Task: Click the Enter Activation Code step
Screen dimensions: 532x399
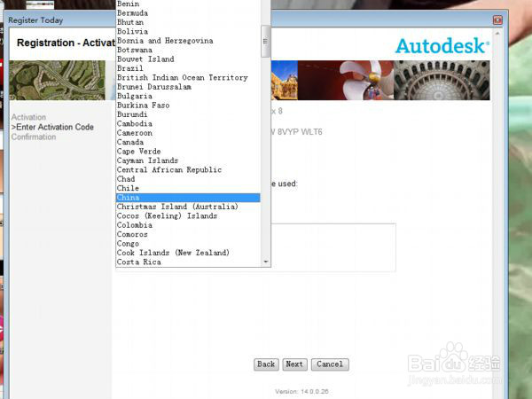Action: click(x=52, y=127)
